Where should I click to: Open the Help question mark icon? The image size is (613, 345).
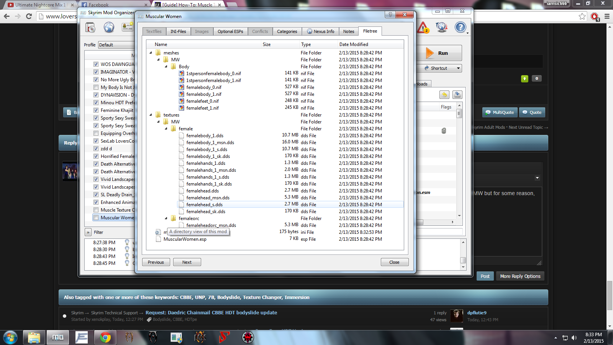(461, 27)
